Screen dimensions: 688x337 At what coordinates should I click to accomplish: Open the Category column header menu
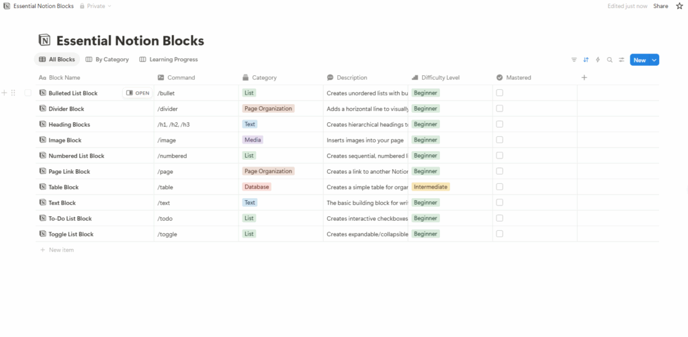[x=282, y=78]
